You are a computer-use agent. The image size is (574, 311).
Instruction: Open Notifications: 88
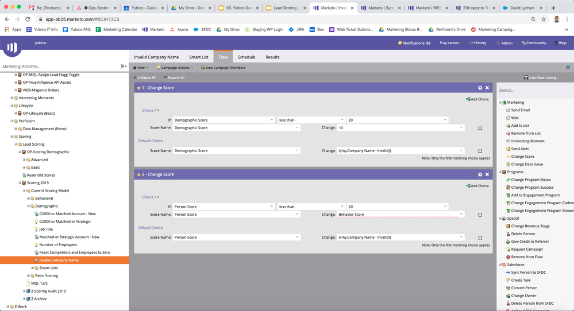414,43
